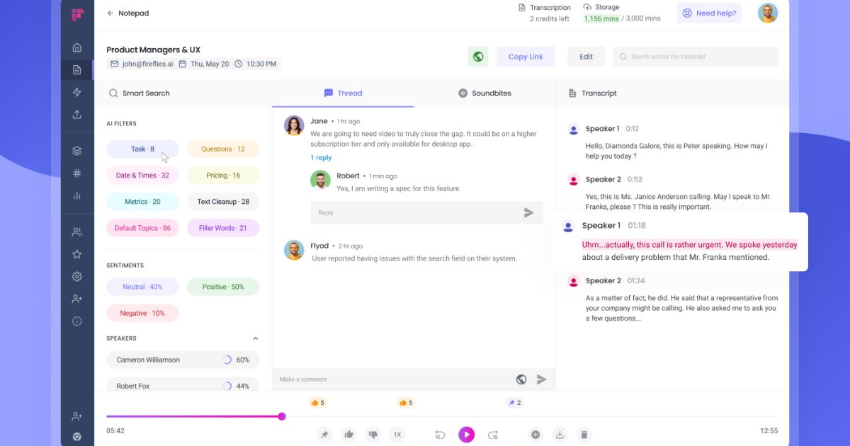Open the hashtag topics icon in the sidebar
Viewport: 850px width, 446px height.
point(77,173)
